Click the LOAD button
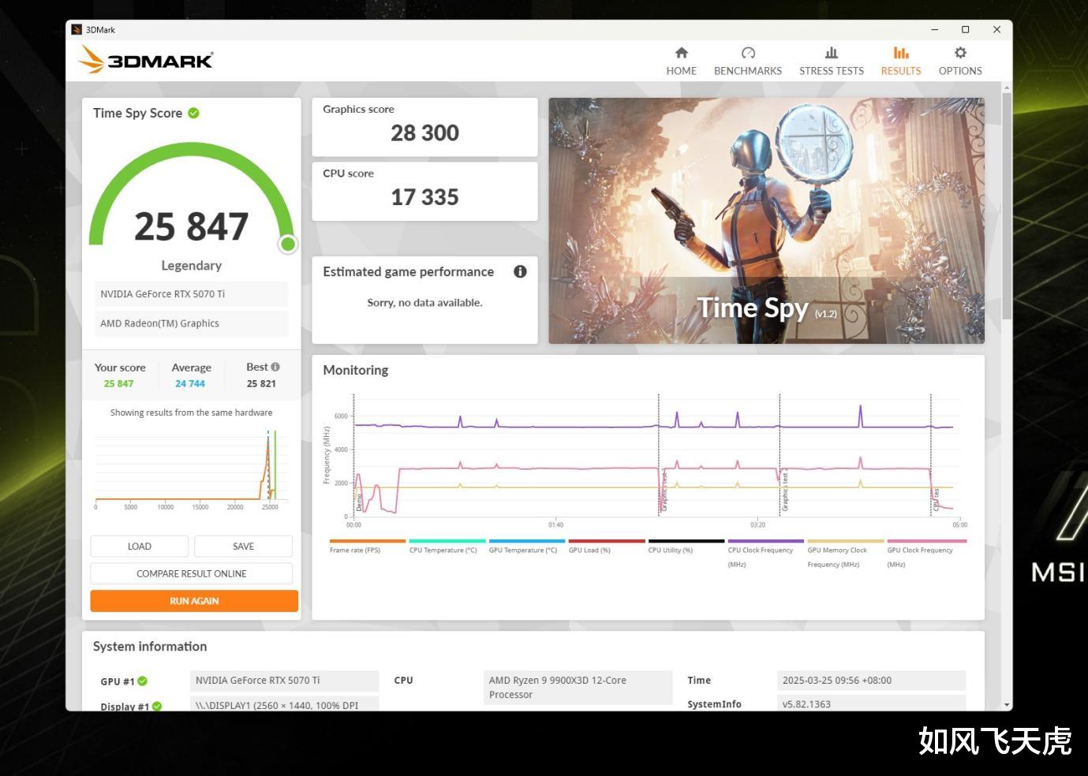Viewport: 1088px width, 776px height. point(140,547)
